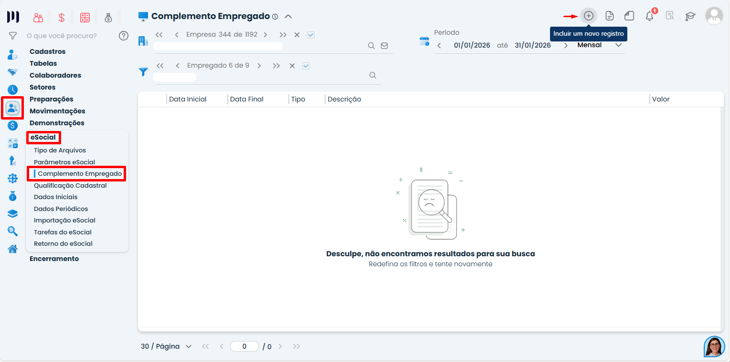Select Qualificação Cadastral menu item

pos(70,185)
